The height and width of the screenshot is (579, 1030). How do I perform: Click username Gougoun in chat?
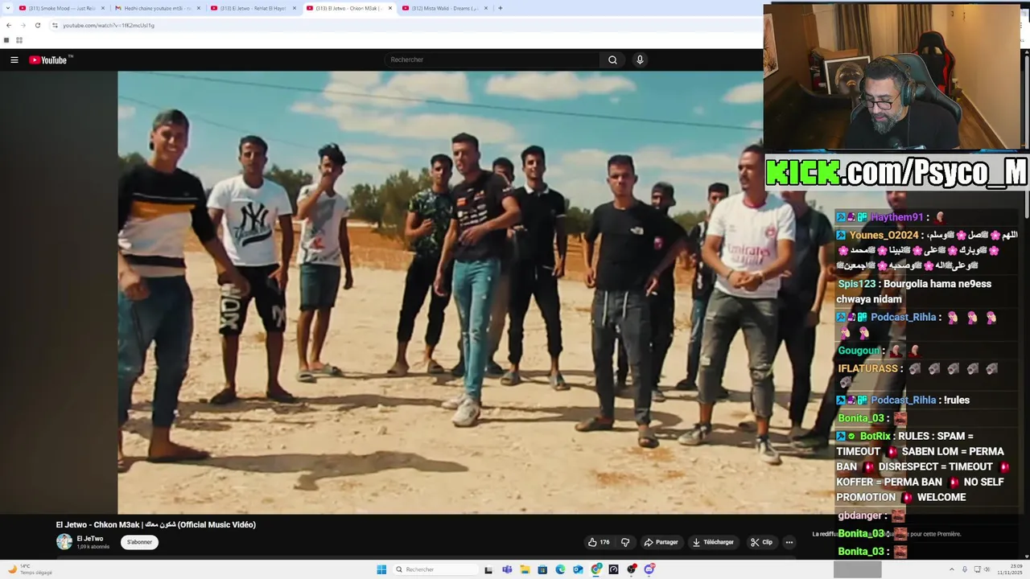point(859,351)
